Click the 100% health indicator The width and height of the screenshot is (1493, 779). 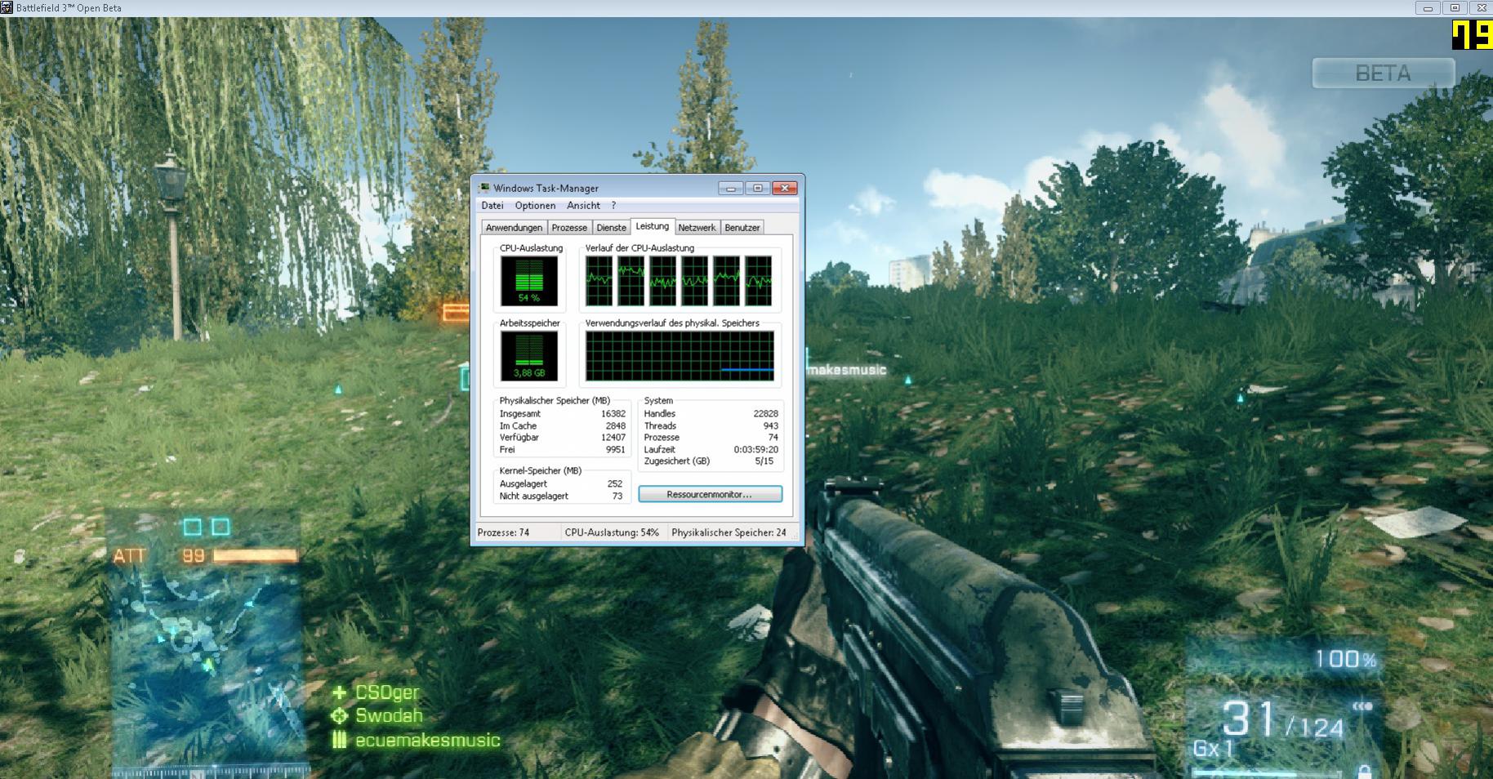(1345, 659)
